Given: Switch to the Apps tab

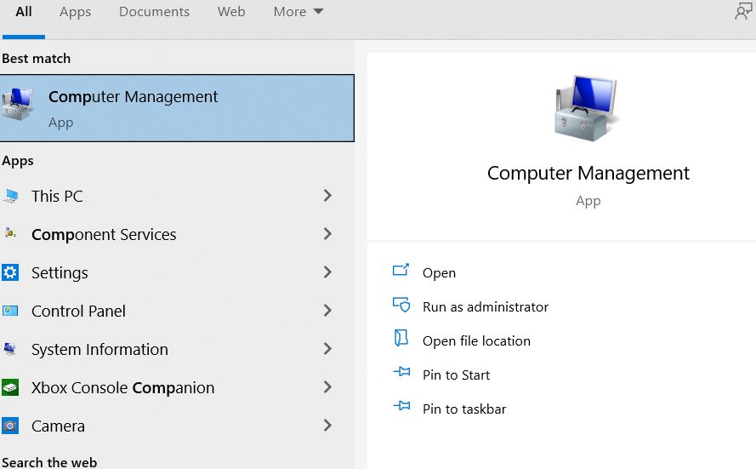Looking at the screenshot, I should 75,12.
